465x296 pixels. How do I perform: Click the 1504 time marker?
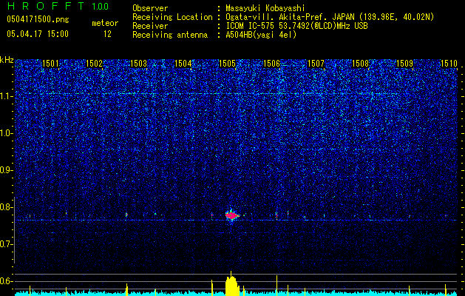[183, 64]
